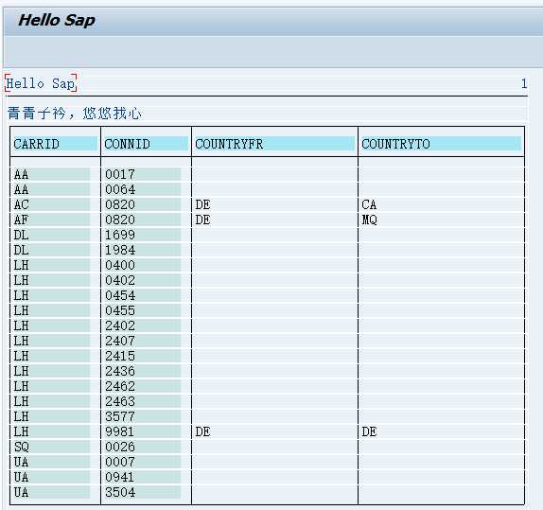Click page number 1 at right
The width and height of the screenshot is (543, 510).
pos(524,83)
